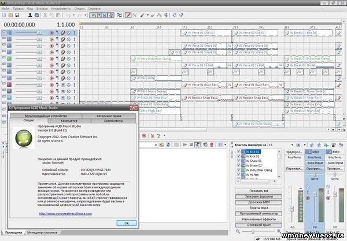The width and height of the screenshot is (347, 241).
Task: Click the mixer zoom-in magnifier icon
Action: (x=279, y=231)
